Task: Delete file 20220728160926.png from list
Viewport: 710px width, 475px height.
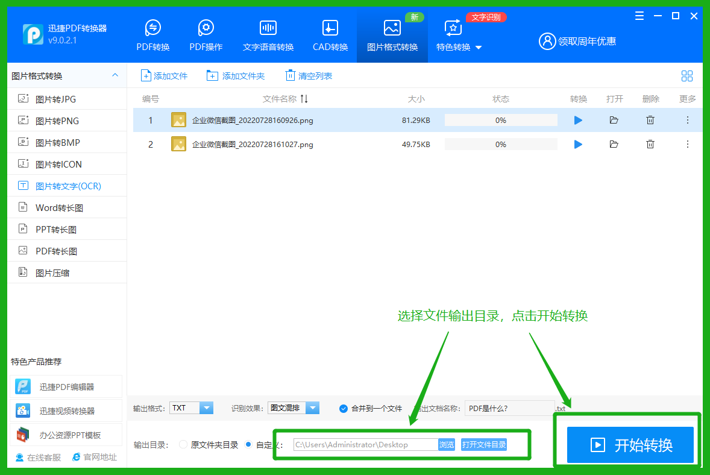Action: [650, 120]
